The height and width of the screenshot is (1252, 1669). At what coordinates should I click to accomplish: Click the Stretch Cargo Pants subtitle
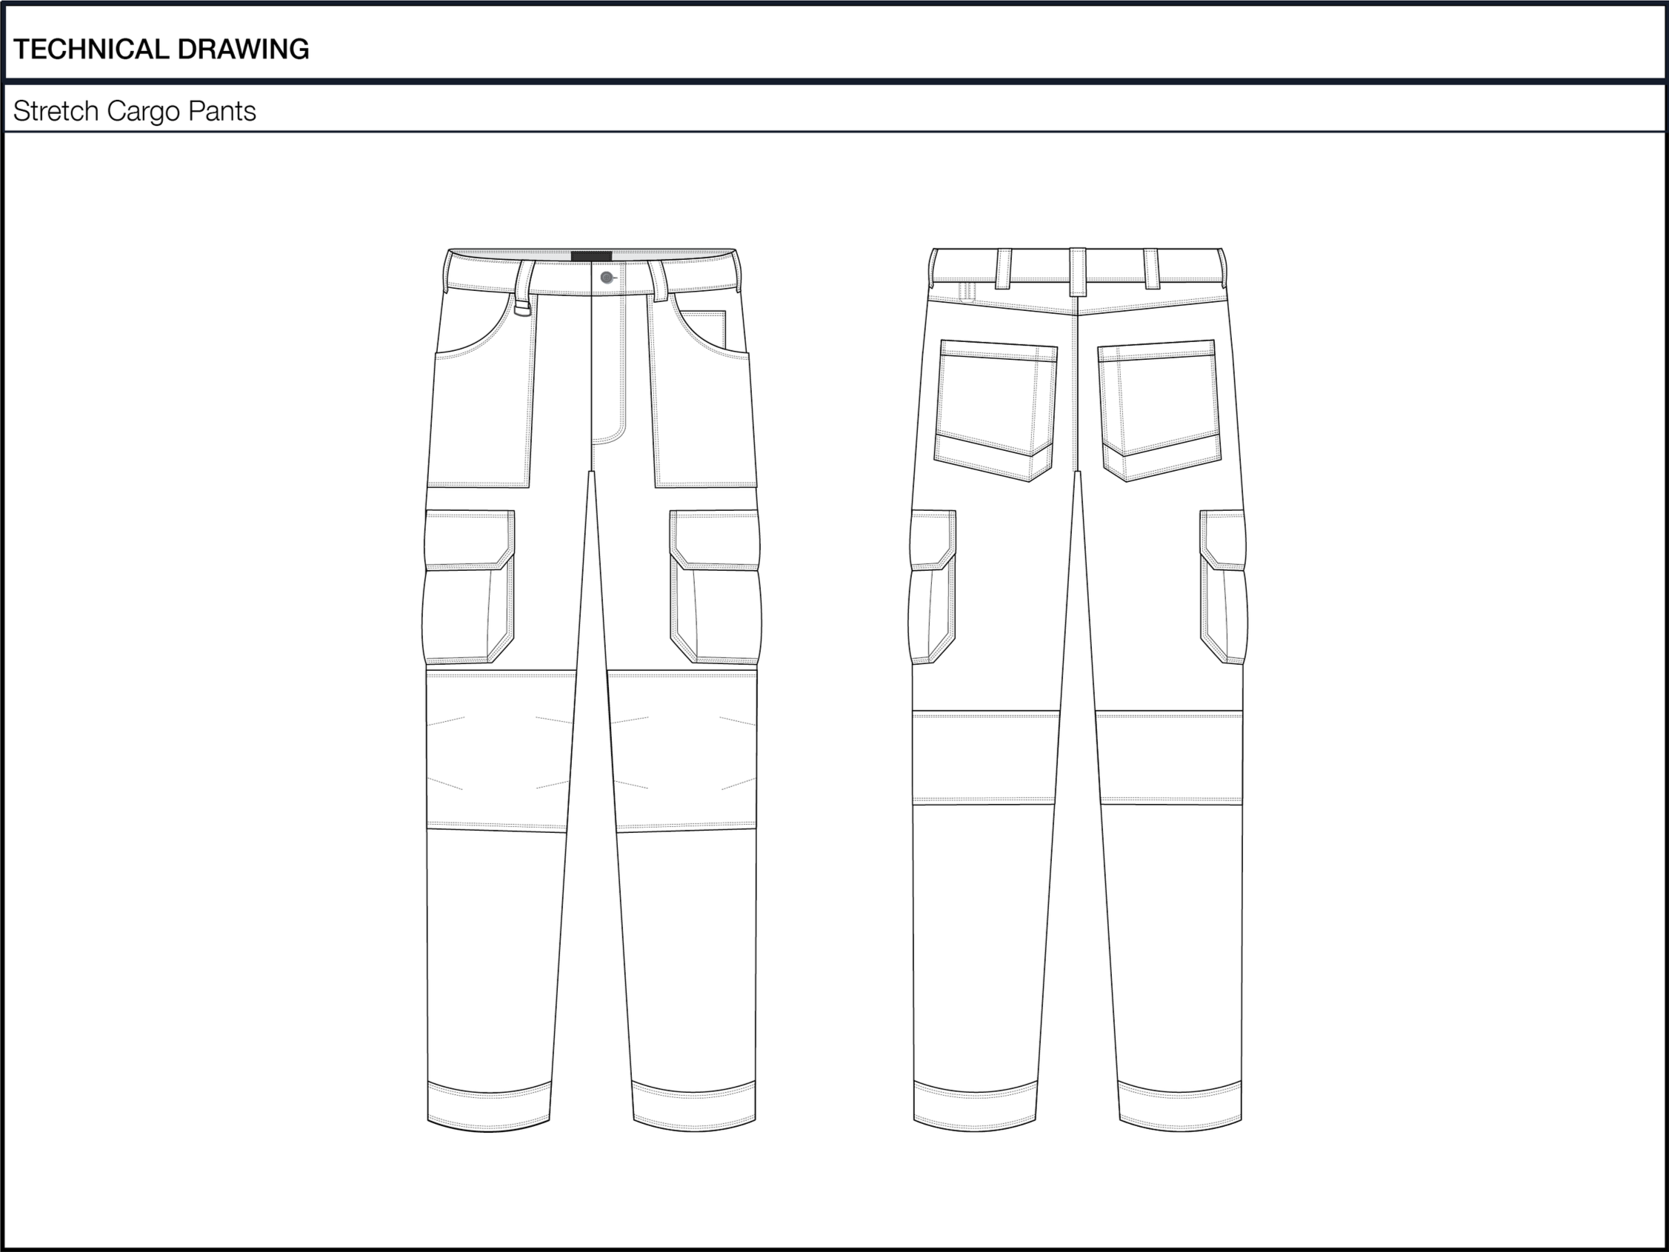(134, 111)
